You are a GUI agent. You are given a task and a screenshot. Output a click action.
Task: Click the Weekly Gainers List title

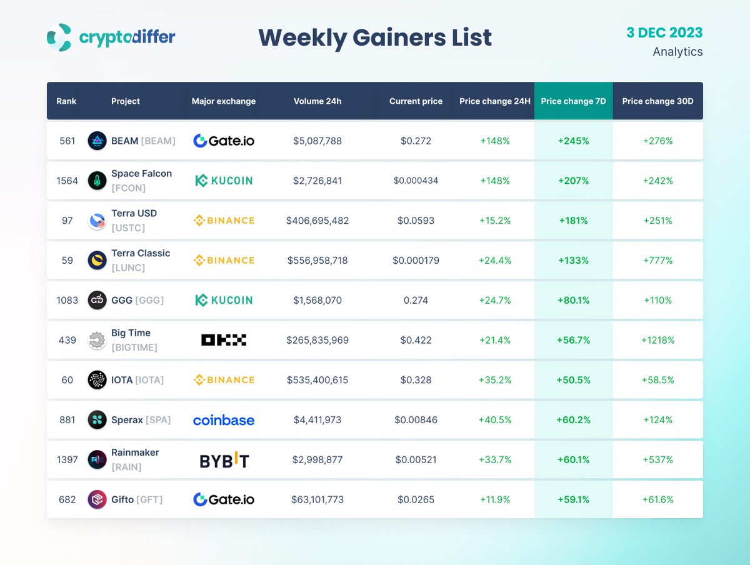click(375, 37)
